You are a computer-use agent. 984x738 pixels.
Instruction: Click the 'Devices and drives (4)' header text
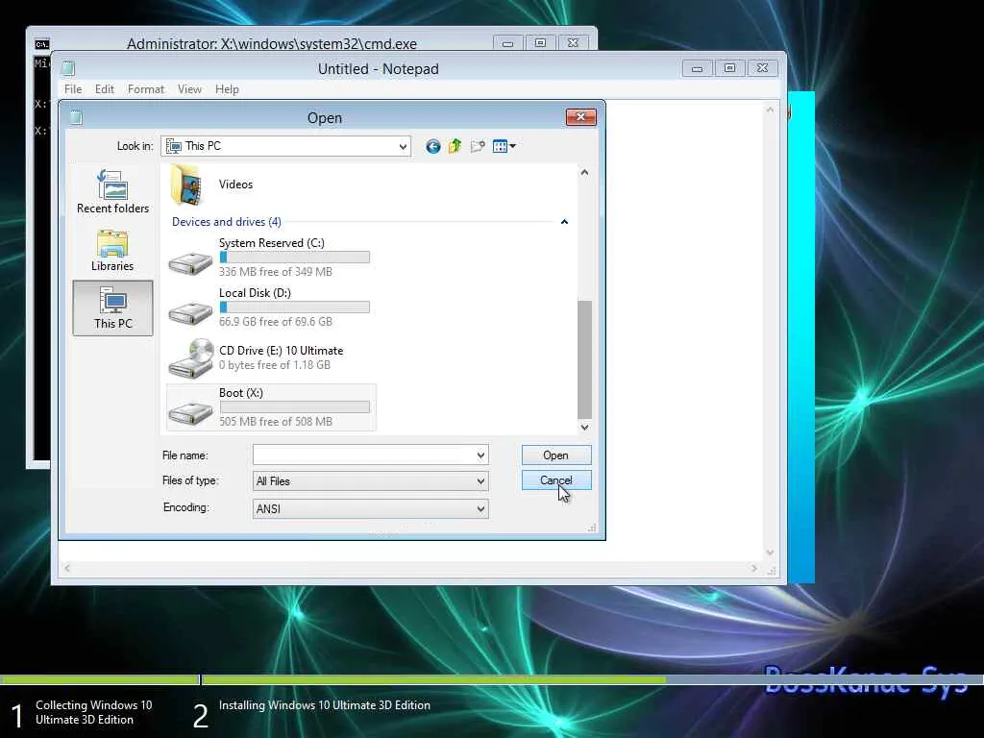coord(227,222)
